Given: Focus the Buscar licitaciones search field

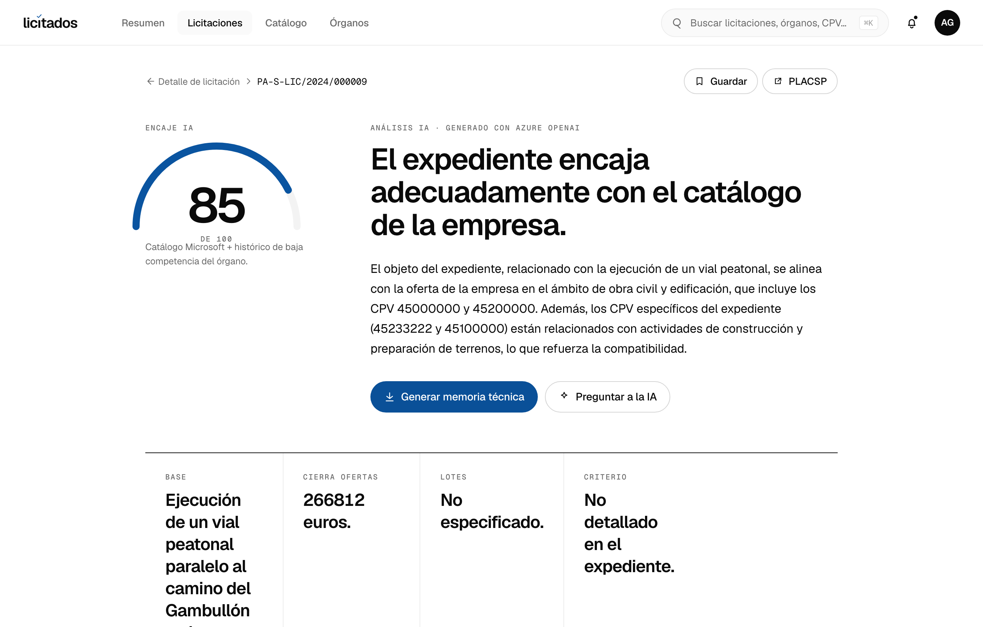Looking at the screenshot, I should 774,23.
